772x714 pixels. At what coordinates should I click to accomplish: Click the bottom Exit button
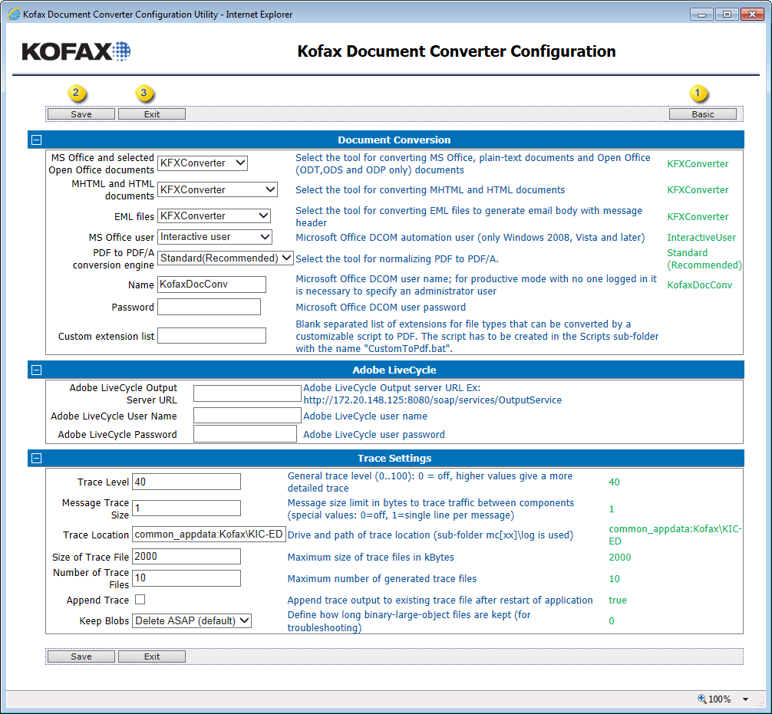pos(152,656)
